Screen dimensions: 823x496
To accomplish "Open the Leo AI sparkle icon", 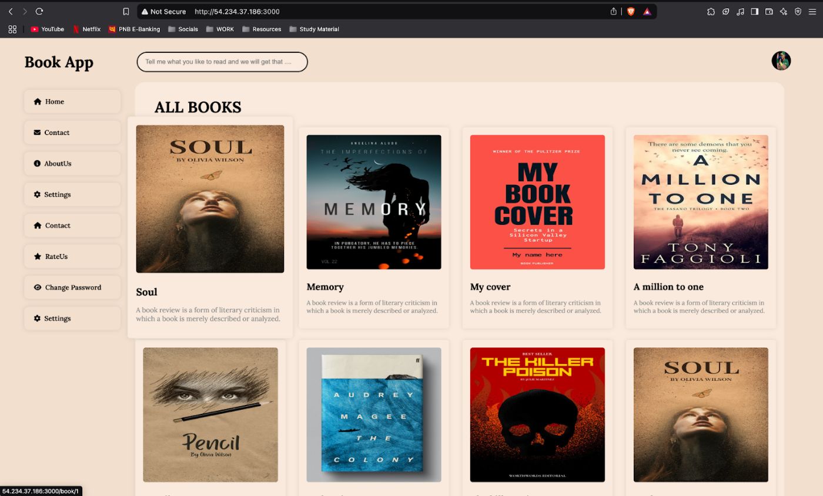I will tap(784, 11).
